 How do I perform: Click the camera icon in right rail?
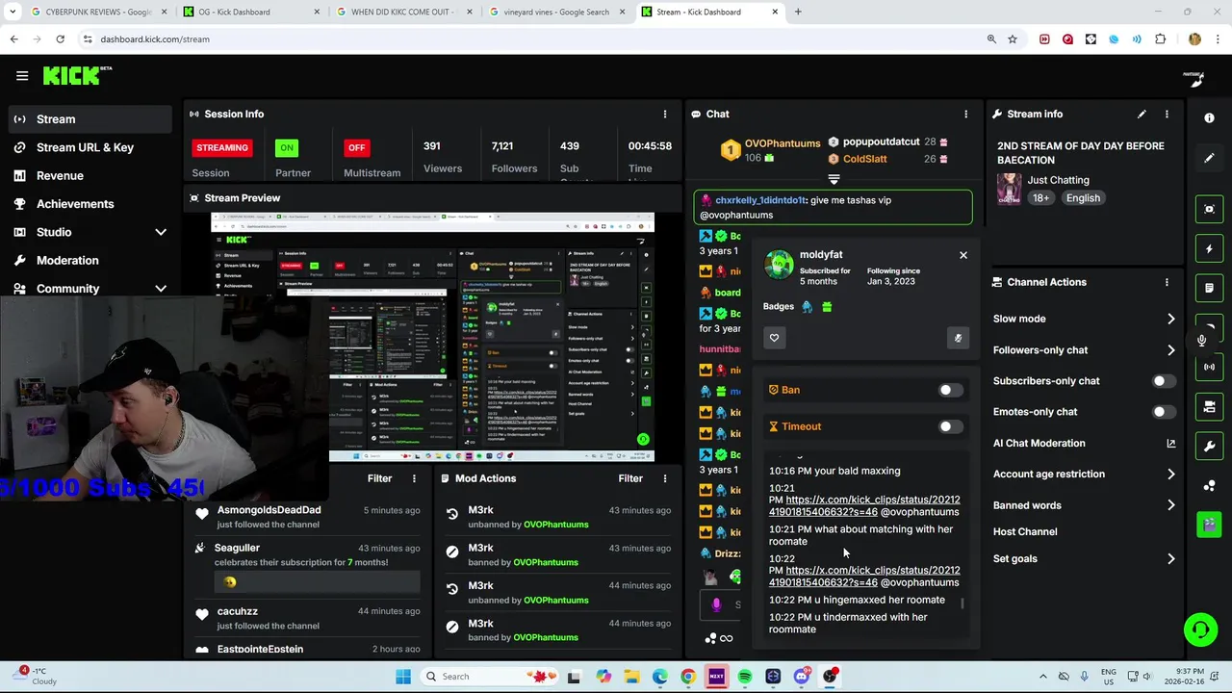pyautogui.click(x=1210, y=407)
